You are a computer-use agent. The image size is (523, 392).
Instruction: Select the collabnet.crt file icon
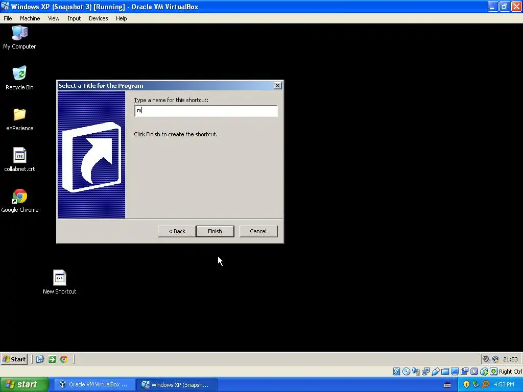19,160
